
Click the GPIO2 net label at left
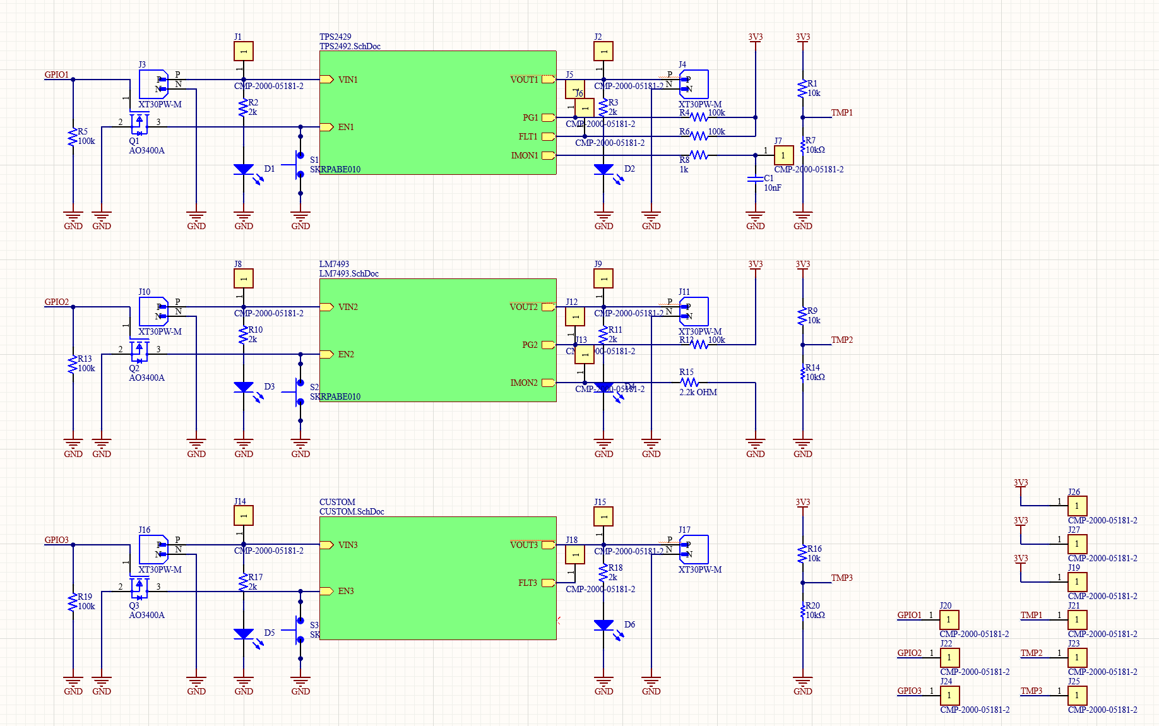[57, 302]
